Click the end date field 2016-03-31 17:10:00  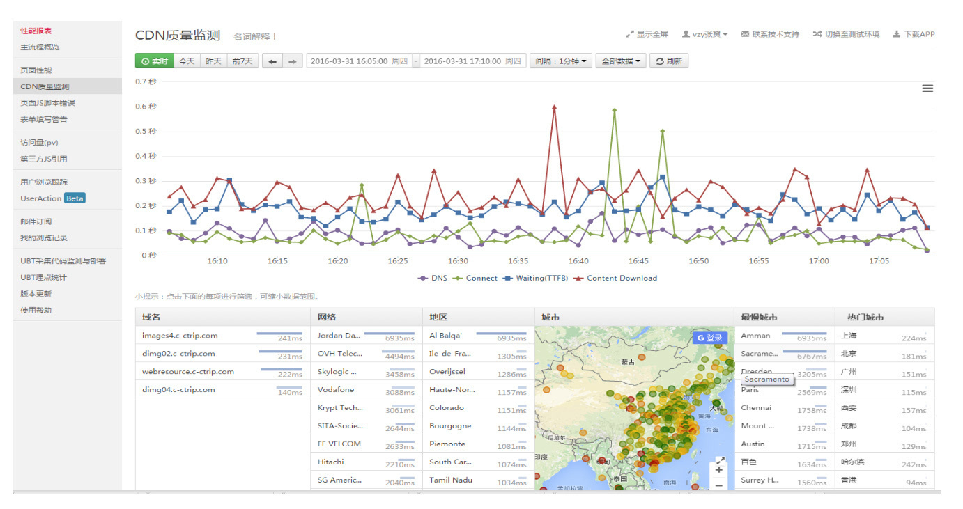tap(472, 61)
